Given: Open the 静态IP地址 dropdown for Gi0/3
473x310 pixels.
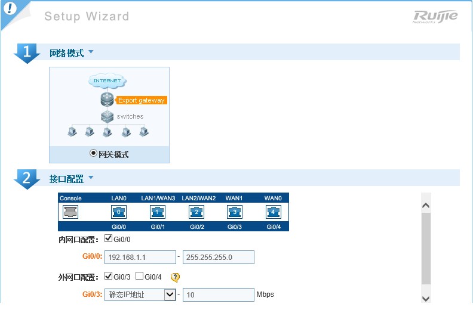Looking at the screenshot, I should tap(140, 294).
